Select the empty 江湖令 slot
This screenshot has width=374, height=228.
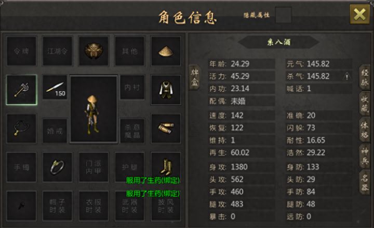58,51
